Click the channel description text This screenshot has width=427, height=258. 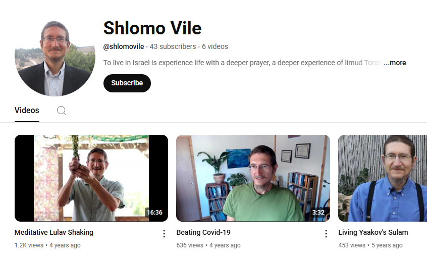click(x=242, y=63)
